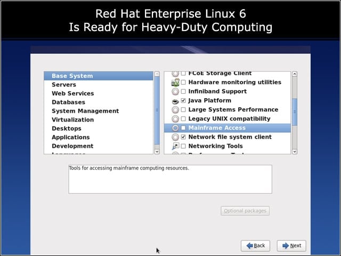Select the Servers category
Screen dimensions: 341x256
[99, 85]
